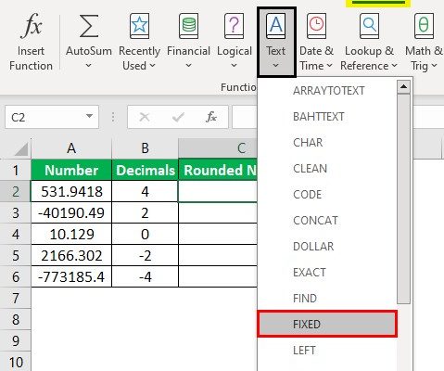Select row 10 header
This screenshot has width=444, height=371.
point(16,362)
